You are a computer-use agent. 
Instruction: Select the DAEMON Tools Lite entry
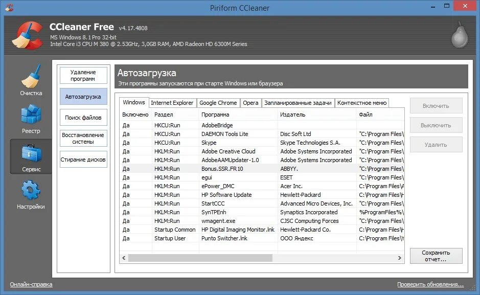point(262,134)
